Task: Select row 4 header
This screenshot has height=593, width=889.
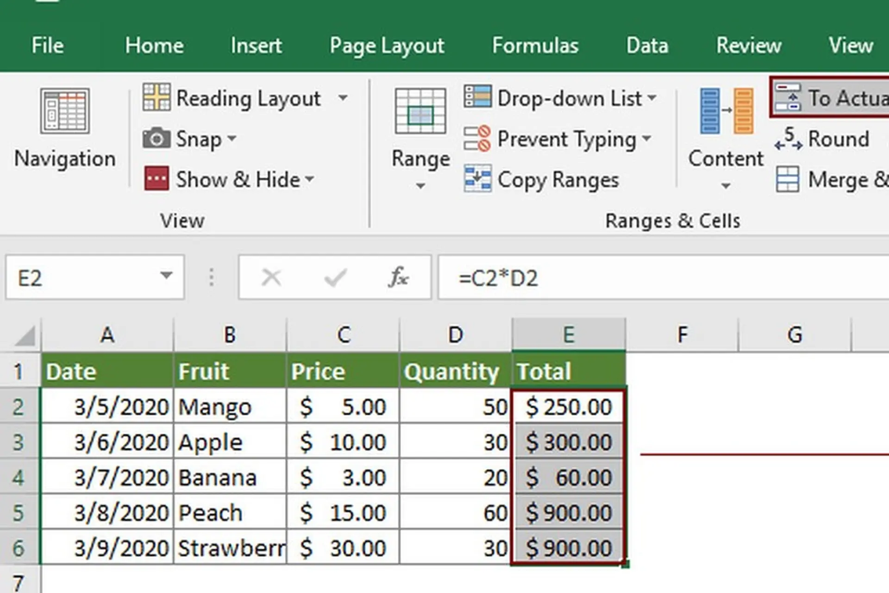Action: [19, 477]
